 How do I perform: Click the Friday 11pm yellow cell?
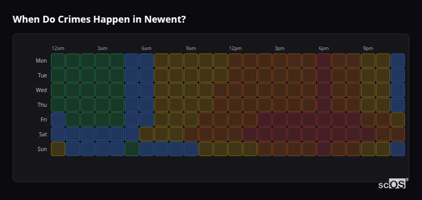pyautogui.click(x=398, y=119)
